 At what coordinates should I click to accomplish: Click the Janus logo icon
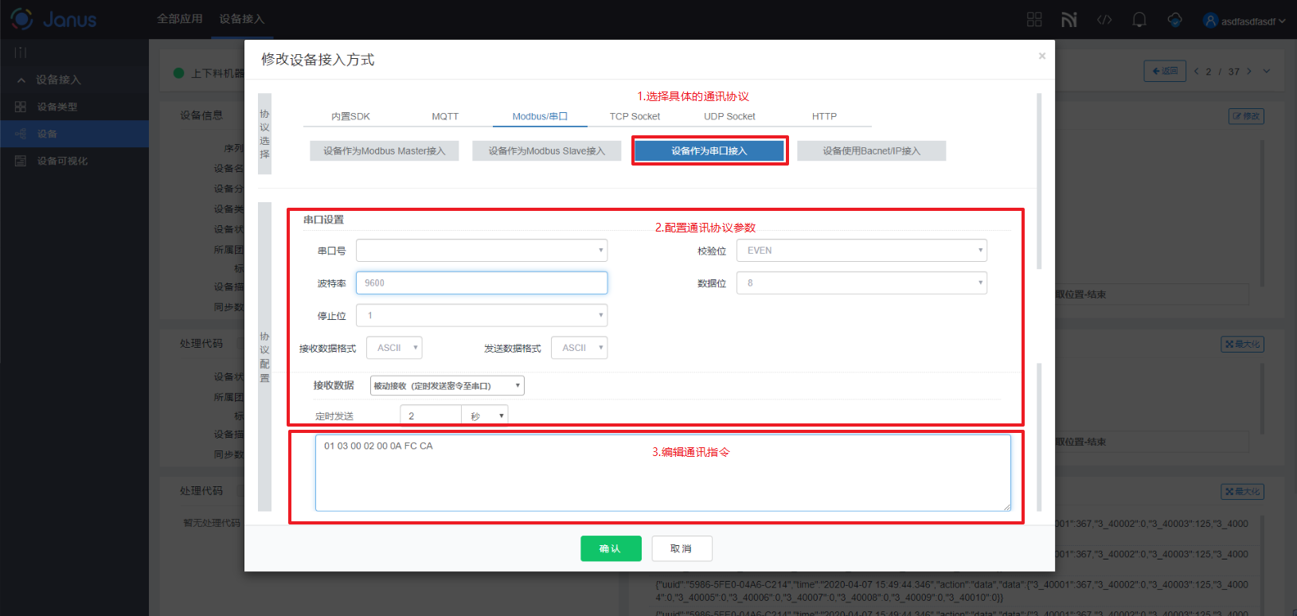click(x=21, y=19)
